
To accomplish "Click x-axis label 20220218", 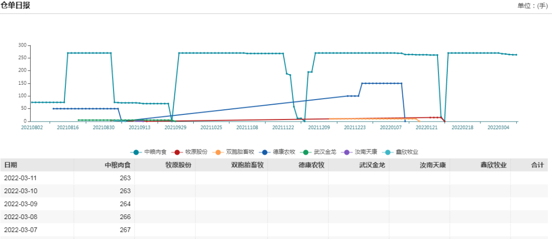I will coord(463,128).
